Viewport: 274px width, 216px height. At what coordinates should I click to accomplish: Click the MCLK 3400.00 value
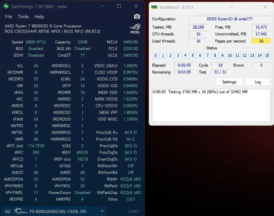[x=130, y=42]
